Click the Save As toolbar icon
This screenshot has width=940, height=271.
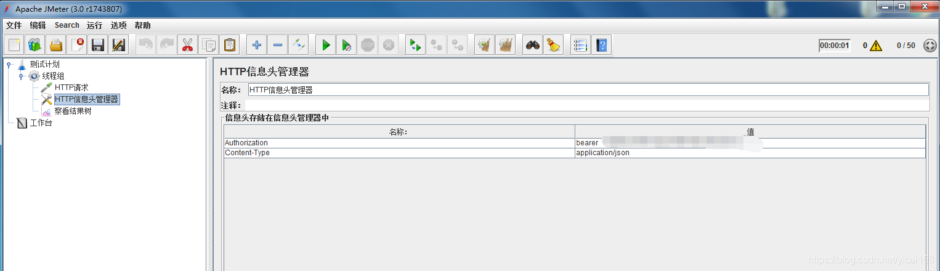(x=119, y=45)
